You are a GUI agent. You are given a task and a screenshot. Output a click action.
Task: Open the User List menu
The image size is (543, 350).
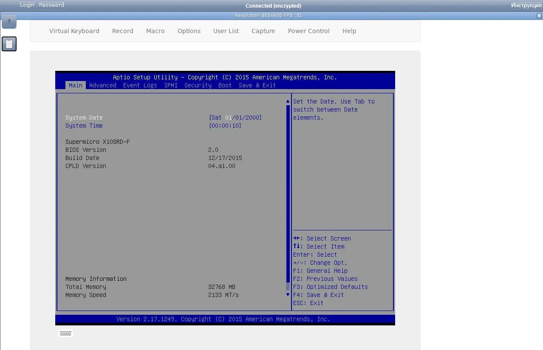pos(226,31)
